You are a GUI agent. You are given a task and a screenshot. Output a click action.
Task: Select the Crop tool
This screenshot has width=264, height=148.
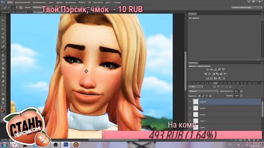3,38
